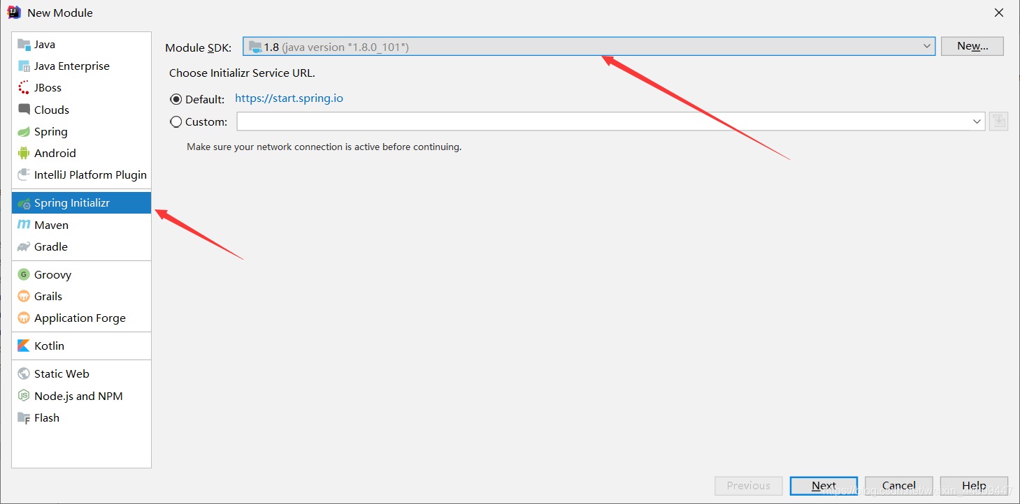The width and height of the screenshot is (1020, 504).
Task: Click the IntelliJ logo in title bar
Action: click(14, 12)
